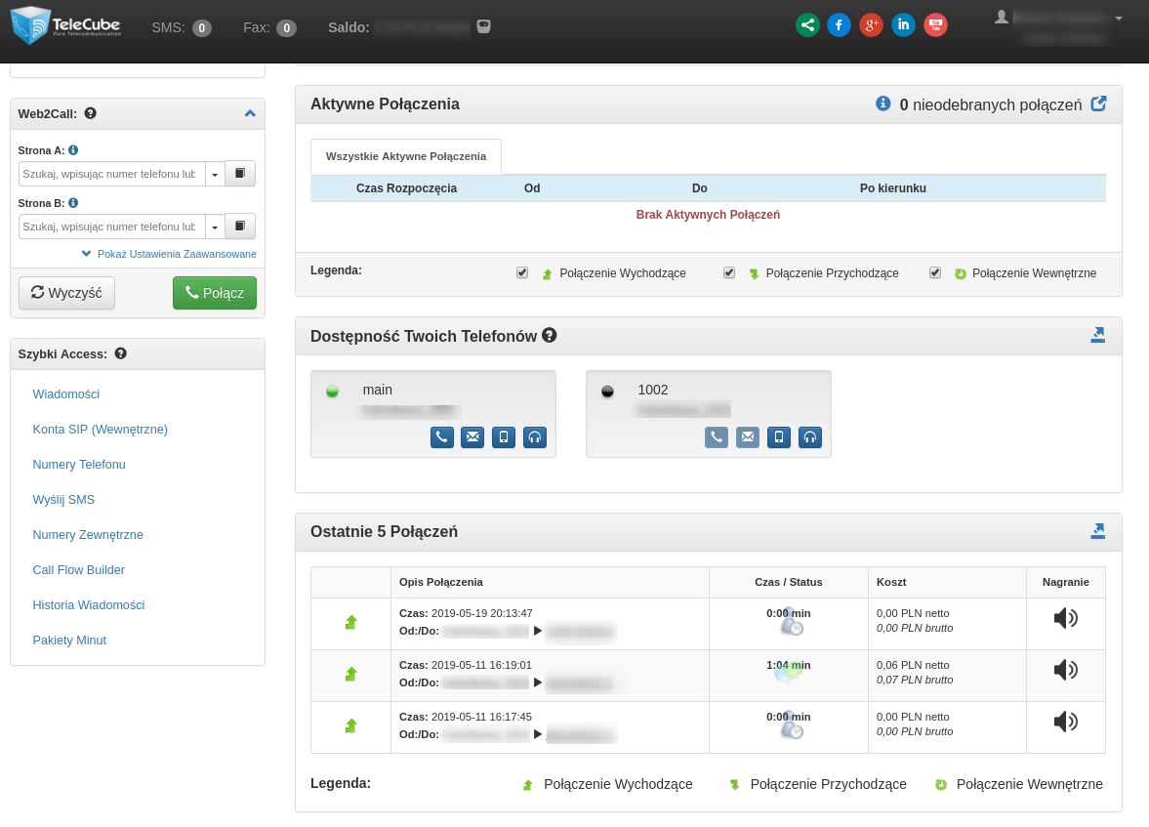Select Wszystkie Aktywne Połączenia tab
The height and width of the screenshot is (827, 1149).
click(405, 156)
